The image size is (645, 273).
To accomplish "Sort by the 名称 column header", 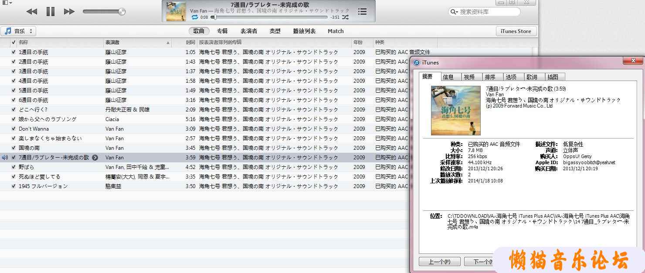I will point(60,42).
